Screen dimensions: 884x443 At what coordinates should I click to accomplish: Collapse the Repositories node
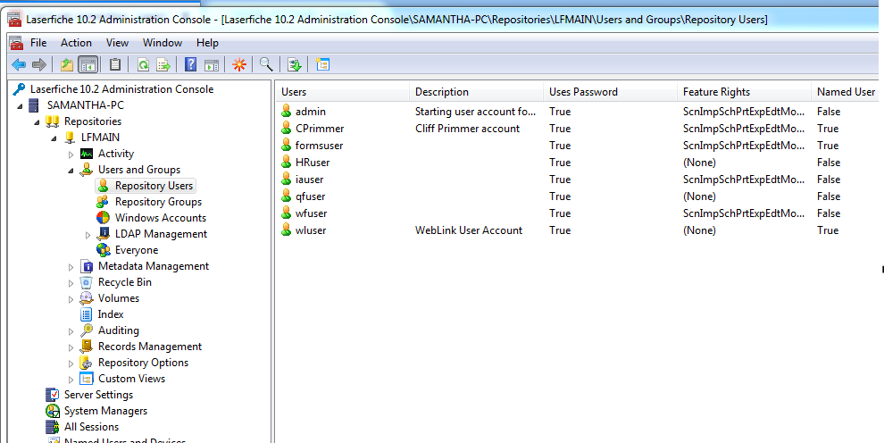pyautogui.click(x=38, y=121)
